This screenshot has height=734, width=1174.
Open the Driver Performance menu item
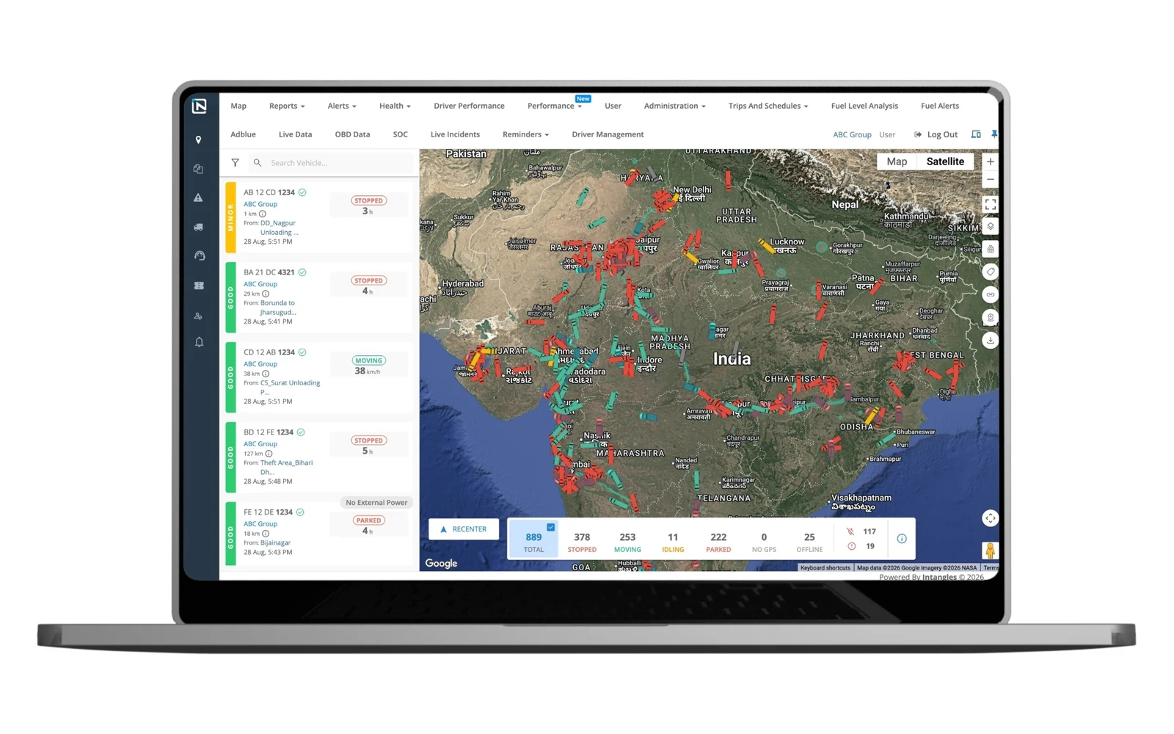click(x=469, y=106)
